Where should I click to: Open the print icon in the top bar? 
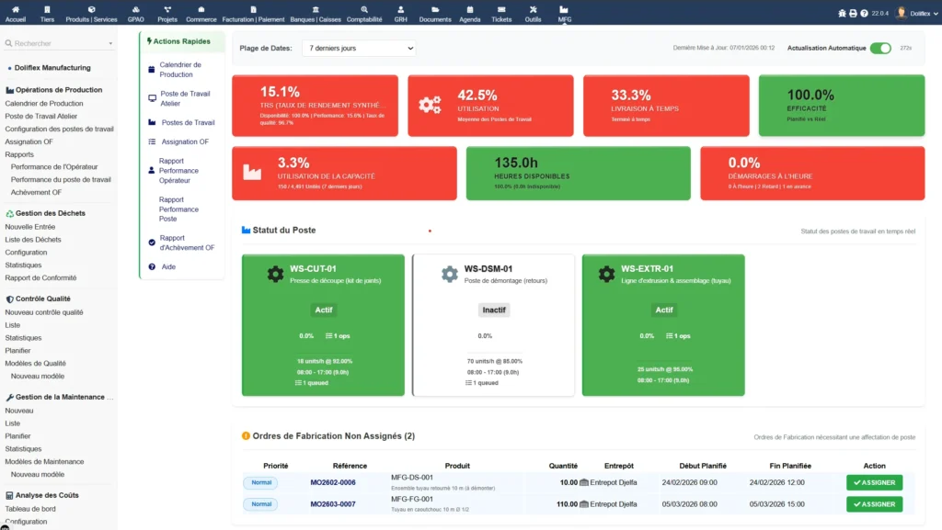pyautogui.click(x=853, y=13)
